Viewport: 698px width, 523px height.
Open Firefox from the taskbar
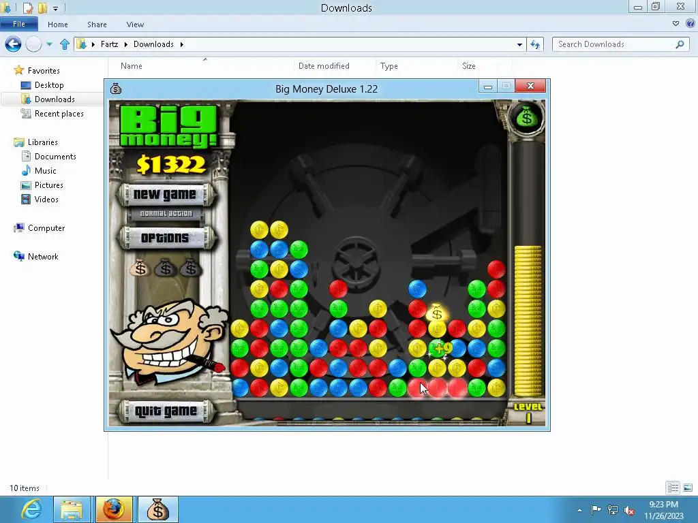click(114, 509)
